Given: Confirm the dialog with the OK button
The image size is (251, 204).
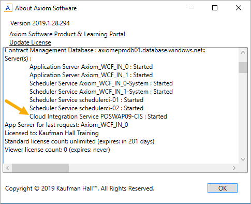Looking at the screenshot, I should coord(223,188).
